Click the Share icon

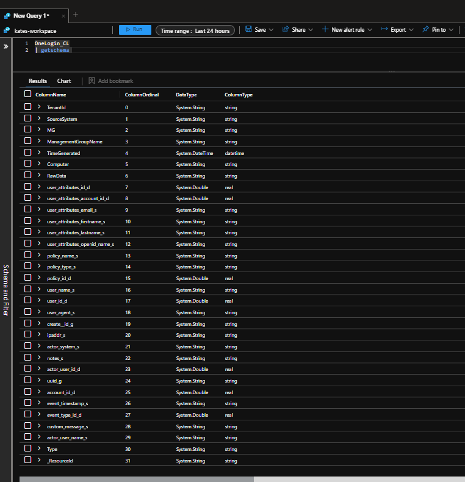coord(286,29)
